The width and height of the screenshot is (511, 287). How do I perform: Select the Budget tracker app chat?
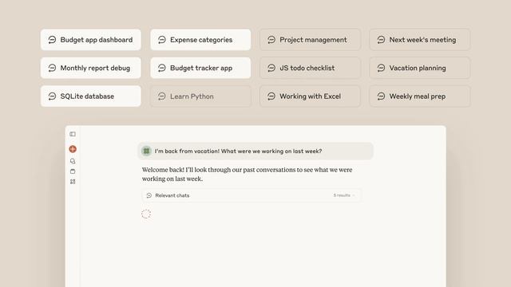tap(200, 68)
